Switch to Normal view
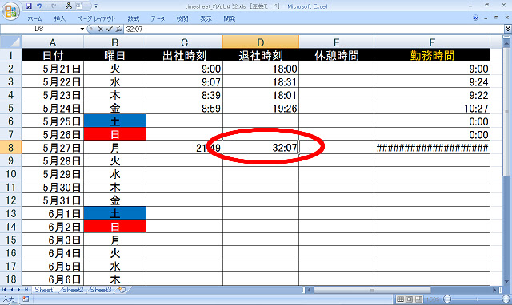The height and width of the screenshot is (305, 512). [x=400, y=299]
